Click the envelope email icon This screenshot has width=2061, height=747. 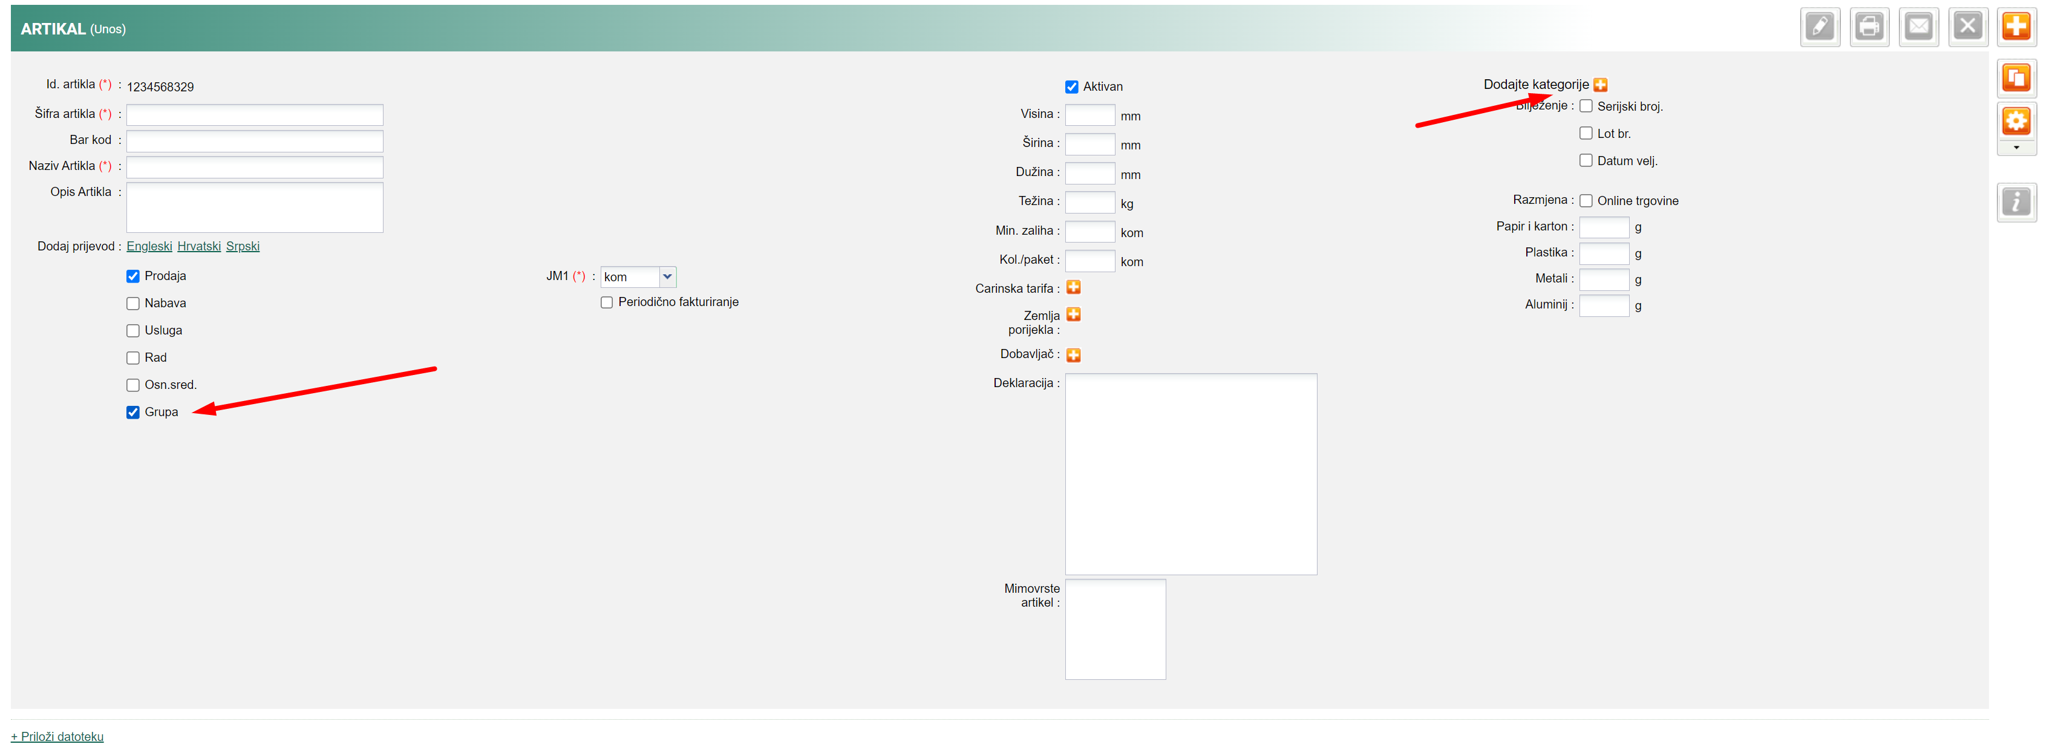tap(1918, 28)
